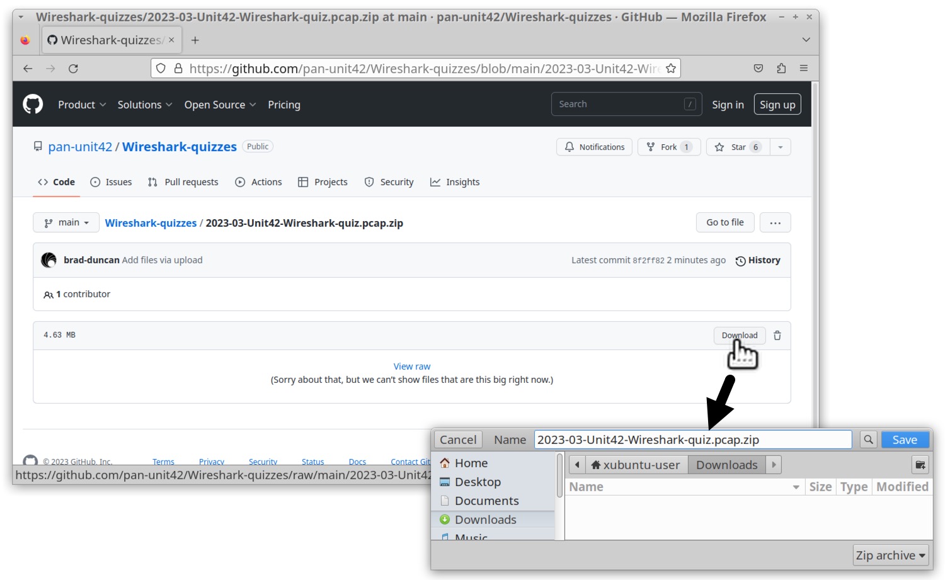Click the browser forward arrow
Viewport: 945px width, 580px height.
pos(50,69)
